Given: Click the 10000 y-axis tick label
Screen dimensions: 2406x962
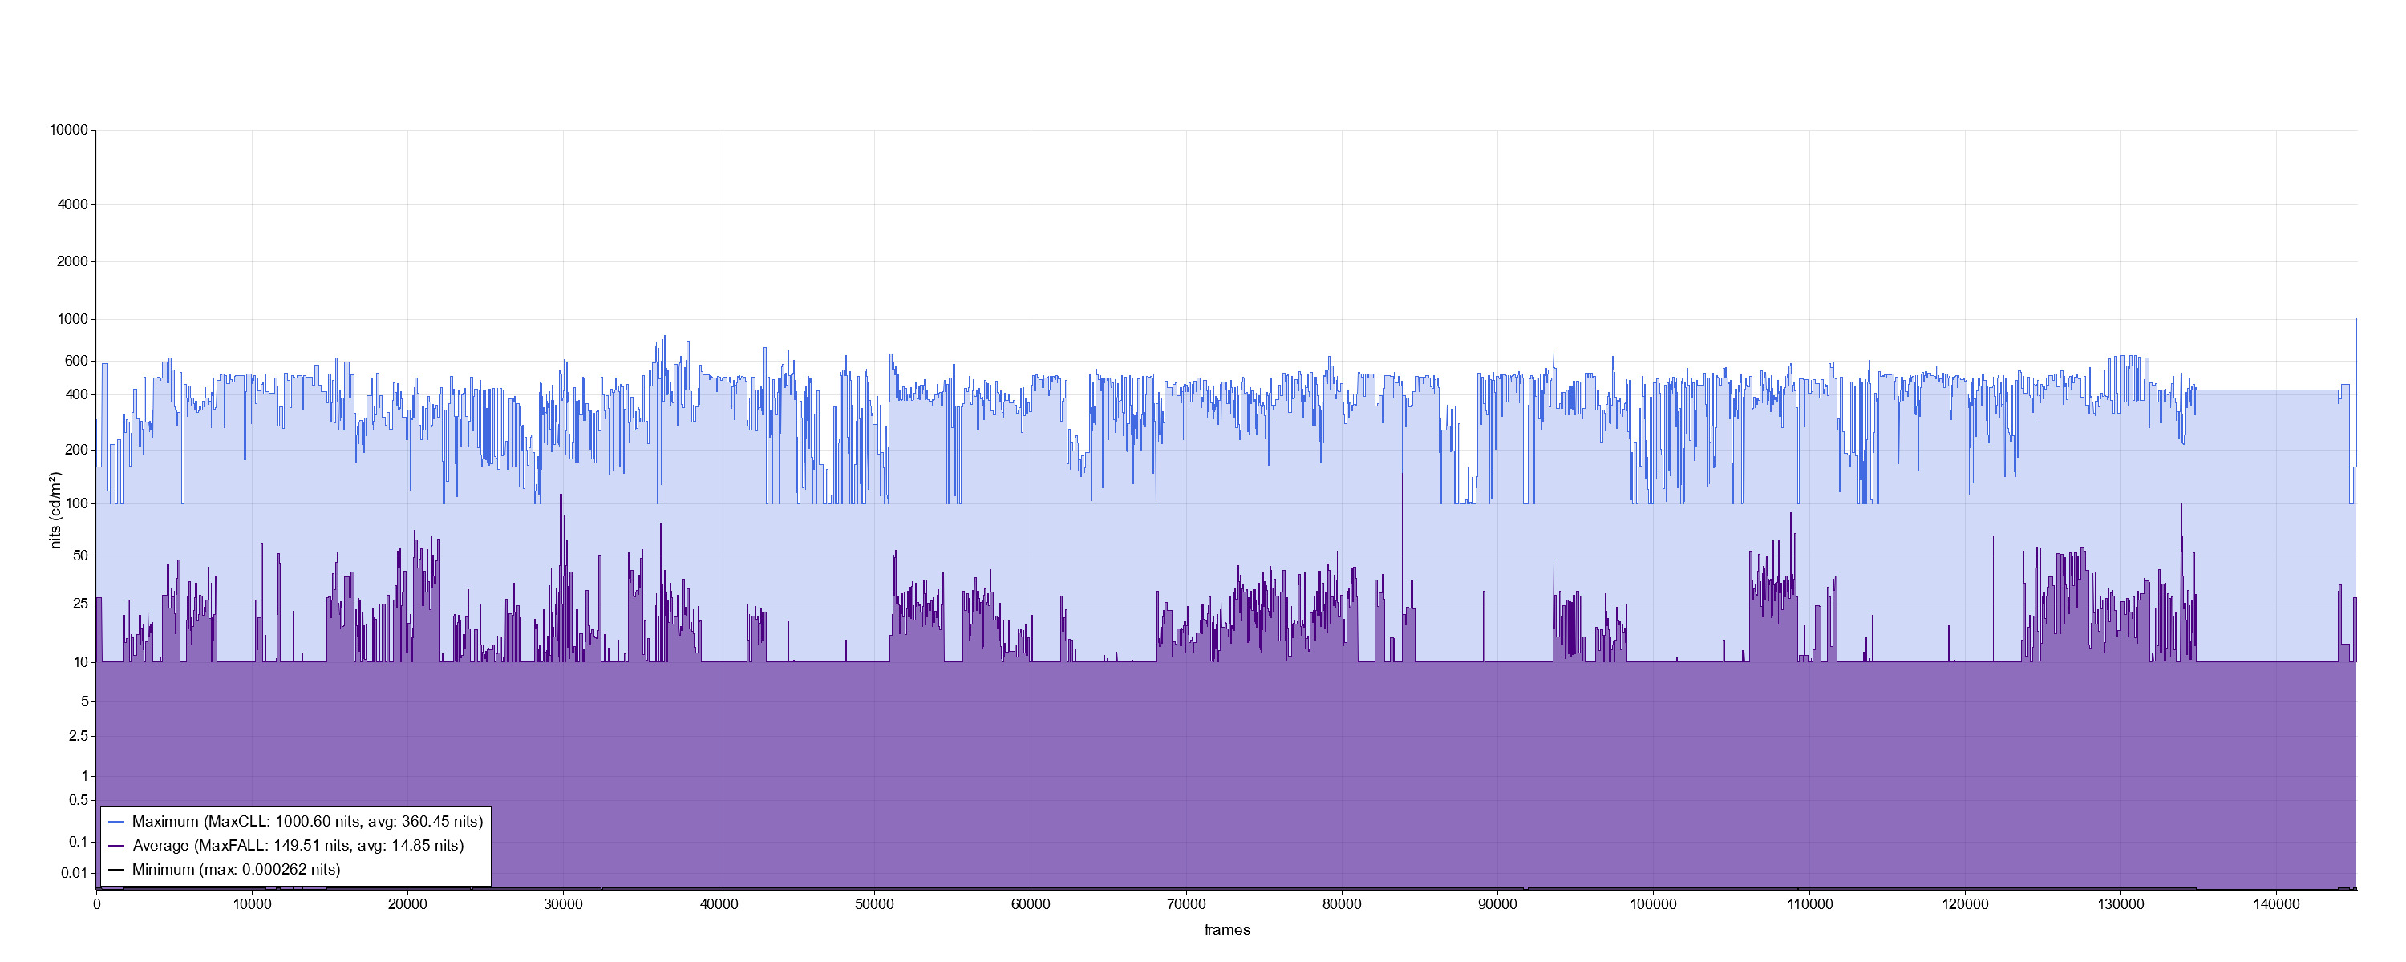Looking at the screenshot, I should click(x=69, y=131).
